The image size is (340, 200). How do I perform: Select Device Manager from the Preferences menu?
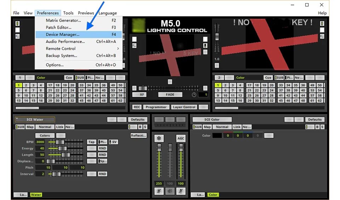point(63,34)
